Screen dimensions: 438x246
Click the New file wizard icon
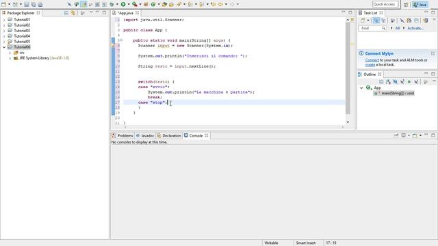(3, 4)
